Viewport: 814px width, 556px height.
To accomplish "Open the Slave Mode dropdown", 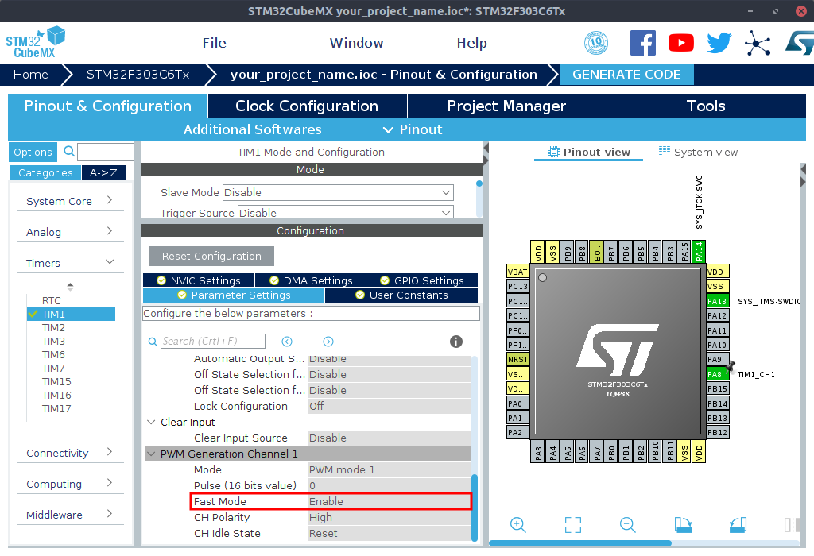I will point(338,192).
